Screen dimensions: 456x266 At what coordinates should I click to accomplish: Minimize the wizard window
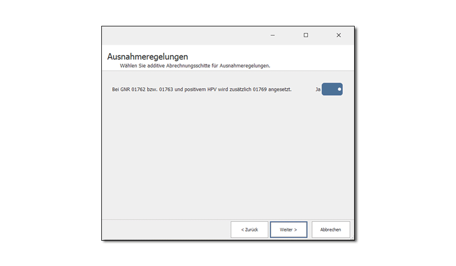pos(273,35)
